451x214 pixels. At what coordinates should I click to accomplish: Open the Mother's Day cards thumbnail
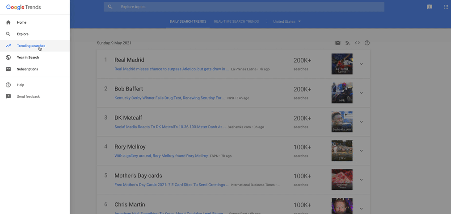click(x=342, y=180)
